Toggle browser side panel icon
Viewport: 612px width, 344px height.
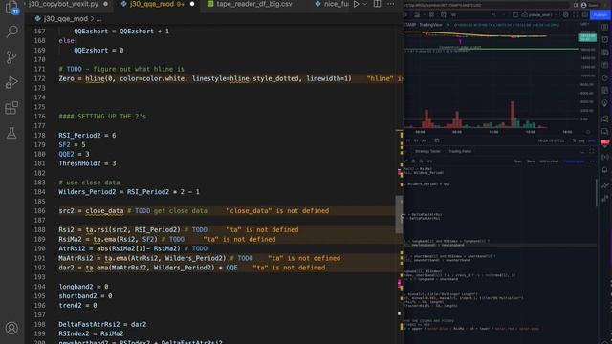click(576, 5)
